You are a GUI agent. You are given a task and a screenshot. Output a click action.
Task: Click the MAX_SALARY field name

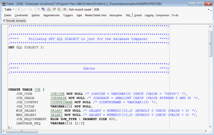pyautogui.click(x=26, y=115)
